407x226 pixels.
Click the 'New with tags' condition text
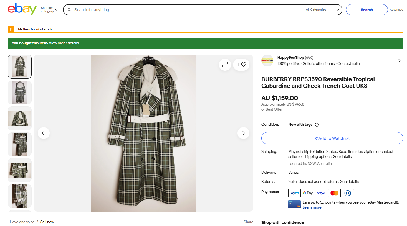[300, 125]
